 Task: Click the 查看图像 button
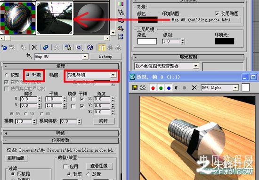coord(99,166)
